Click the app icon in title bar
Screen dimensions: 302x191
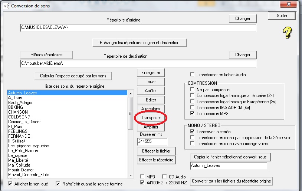click(7, 6)
